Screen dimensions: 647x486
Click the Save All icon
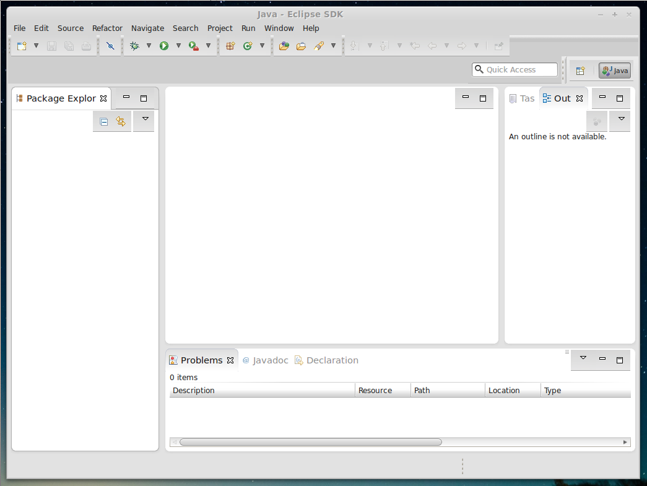click(69, 46)
